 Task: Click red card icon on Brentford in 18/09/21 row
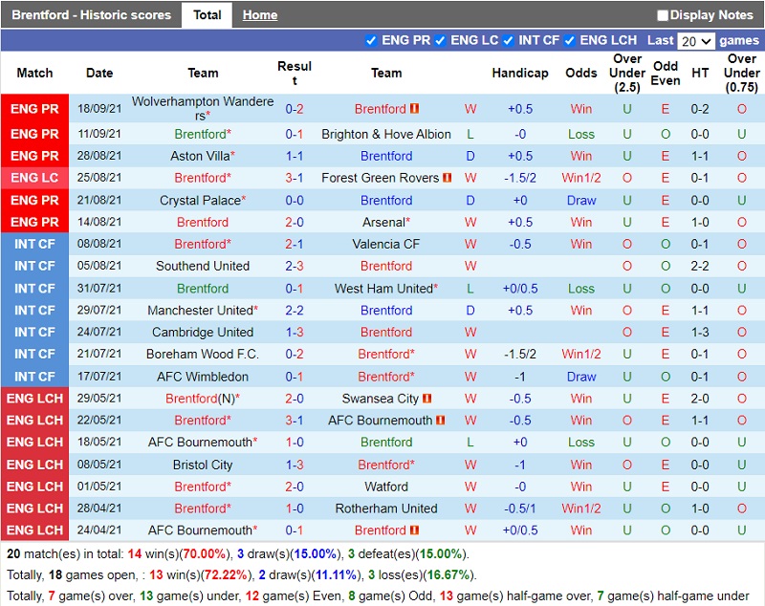414,109
